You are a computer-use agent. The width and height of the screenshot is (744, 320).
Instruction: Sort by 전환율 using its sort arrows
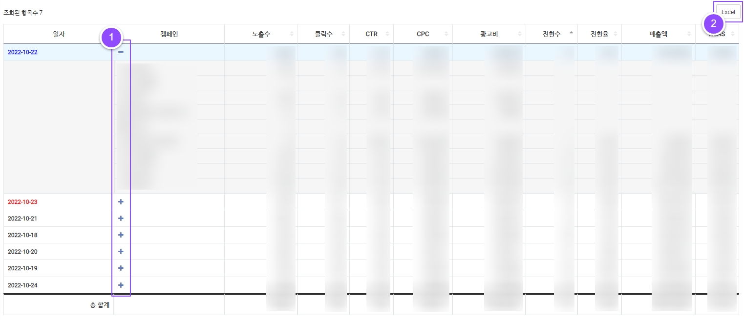click(x=616, y=34)
